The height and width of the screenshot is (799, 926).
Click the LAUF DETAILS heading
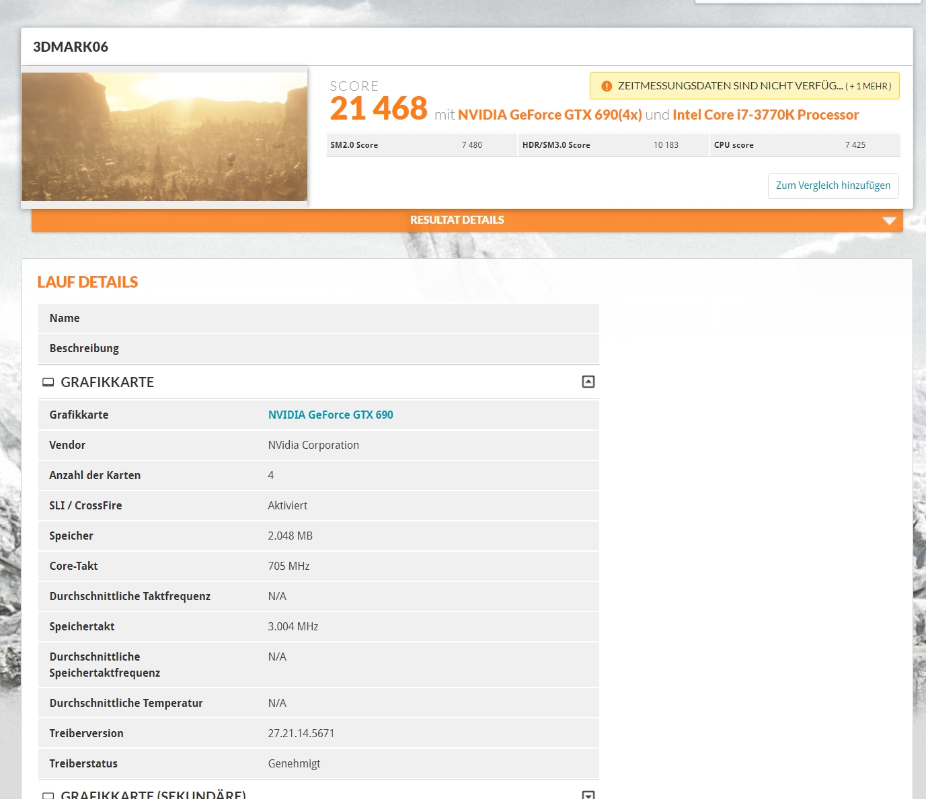[87, 282]
